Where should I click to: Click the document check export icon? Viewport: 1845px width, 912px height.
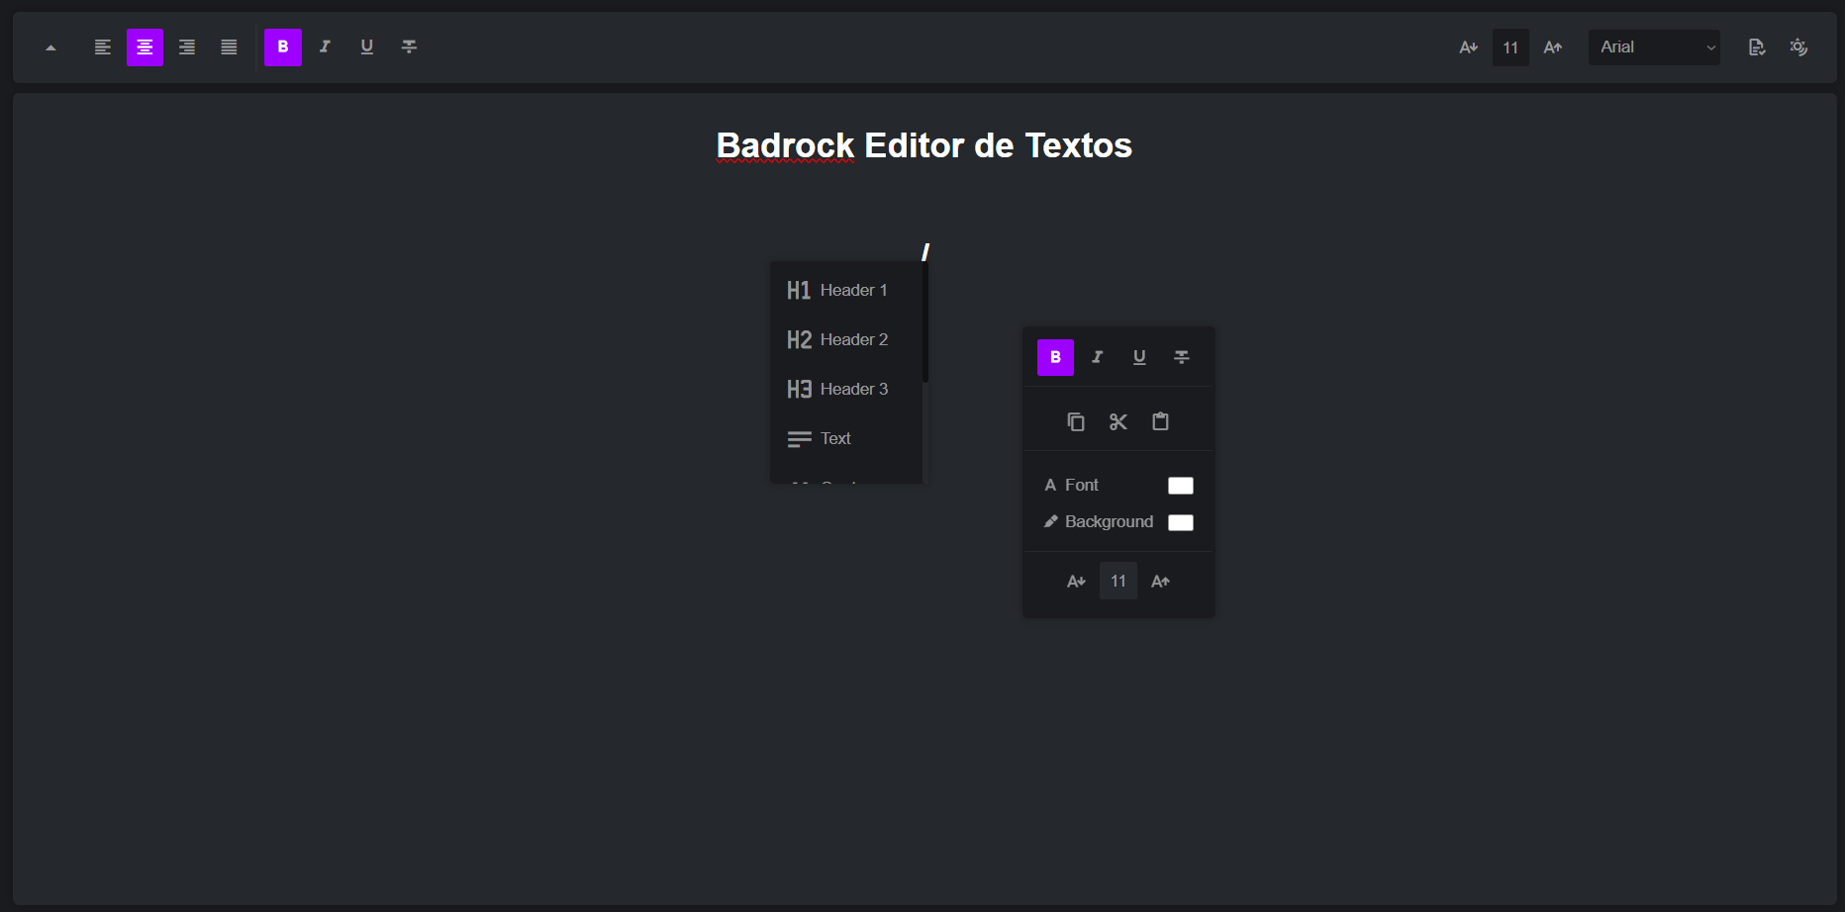point(1757,46)
